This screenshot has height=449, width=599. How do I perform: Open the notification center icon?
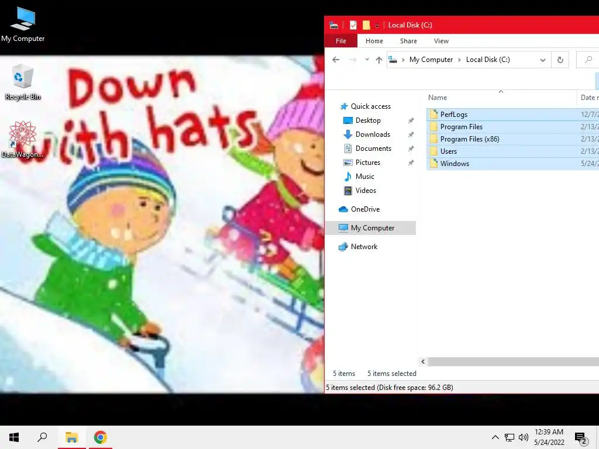(x=581, y=438)
